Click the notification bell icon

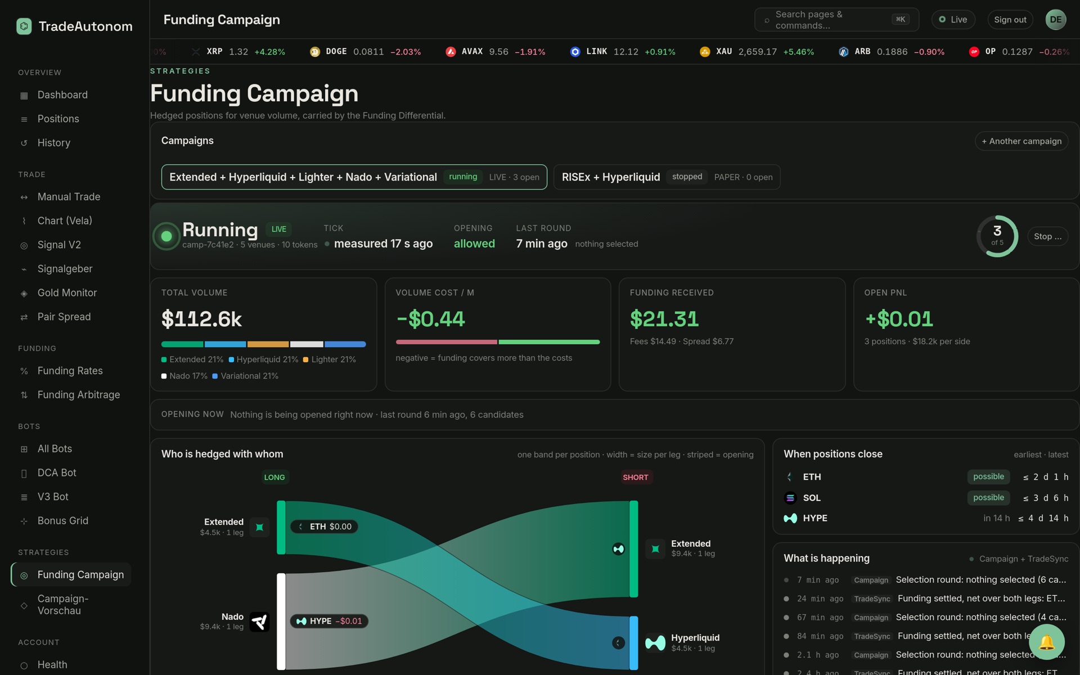[x=1046, y=642]
